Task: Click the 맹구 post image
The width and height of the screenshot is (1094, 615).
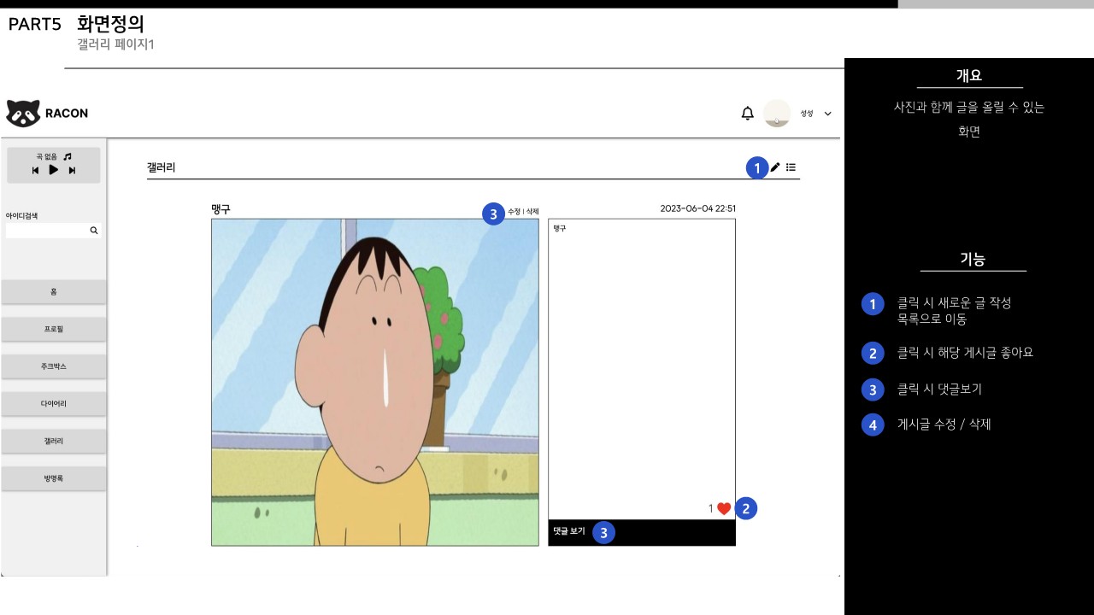Action: [x=375, y=382]
